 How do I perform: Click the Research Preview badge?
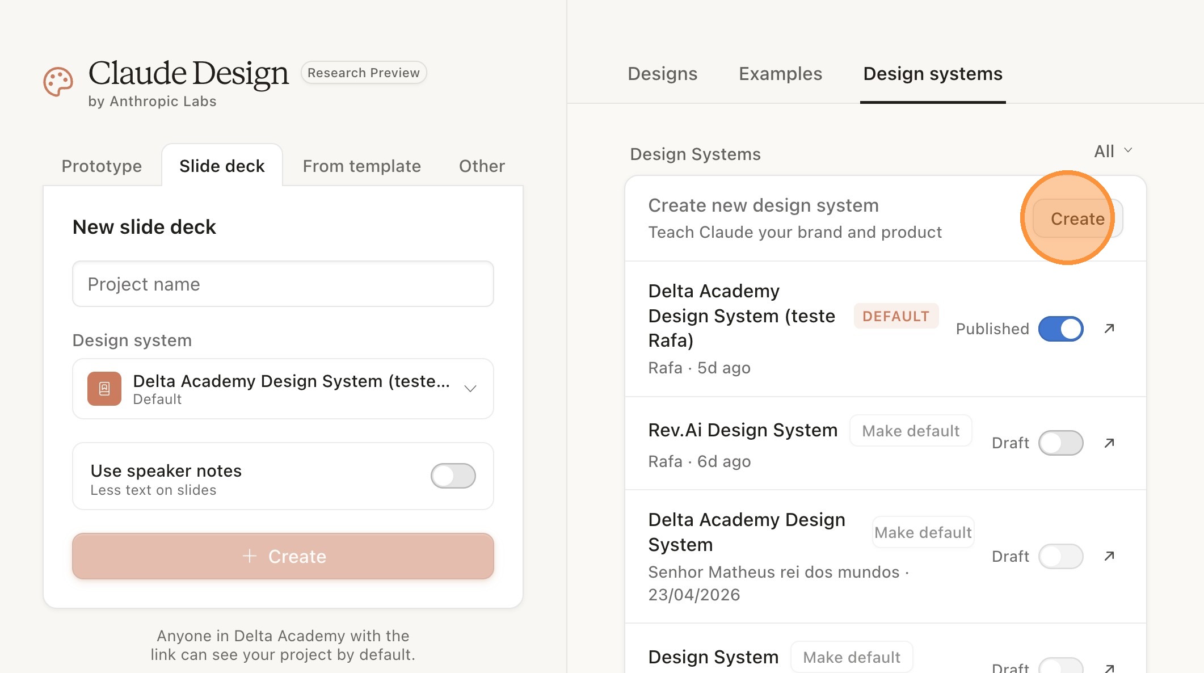coord(364,73)
